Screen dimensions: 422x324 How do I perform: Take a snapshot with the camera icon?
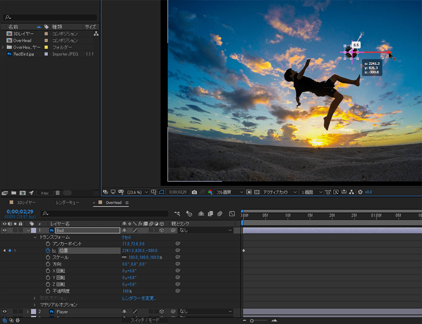point(195,192)
